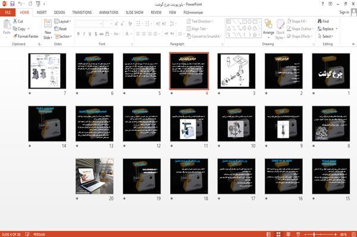Switch to Slide Sorter view in status bar

click(278, 234)
